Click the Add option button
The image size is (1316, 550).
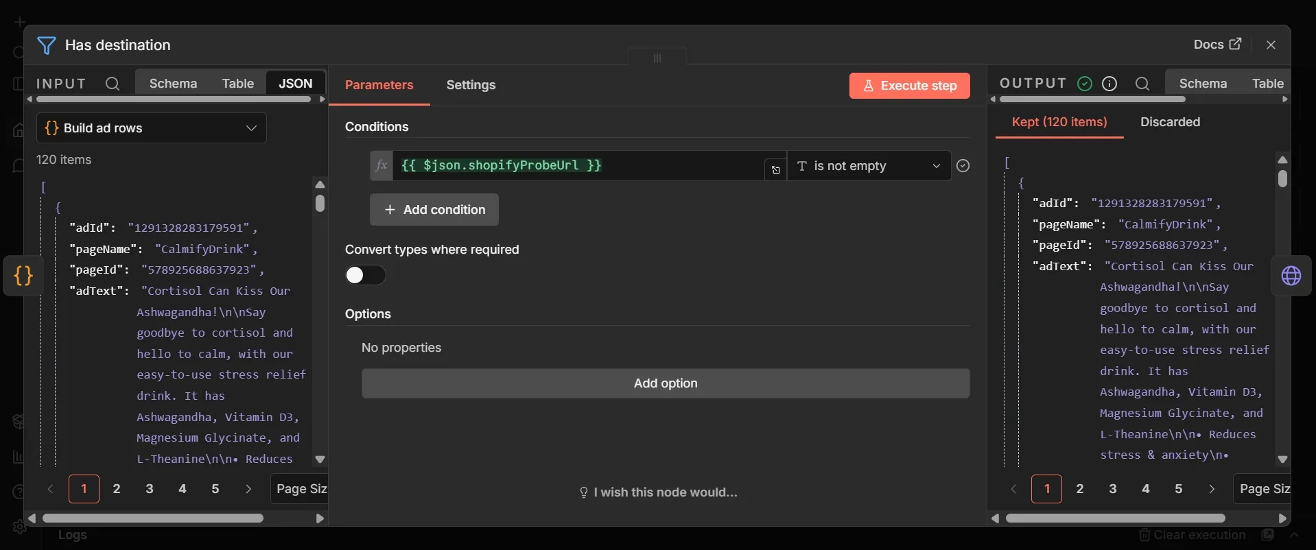pos(666,383)
